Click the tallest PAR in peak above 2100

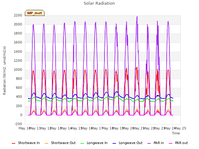pyautogui.click(x=137, y=16)
